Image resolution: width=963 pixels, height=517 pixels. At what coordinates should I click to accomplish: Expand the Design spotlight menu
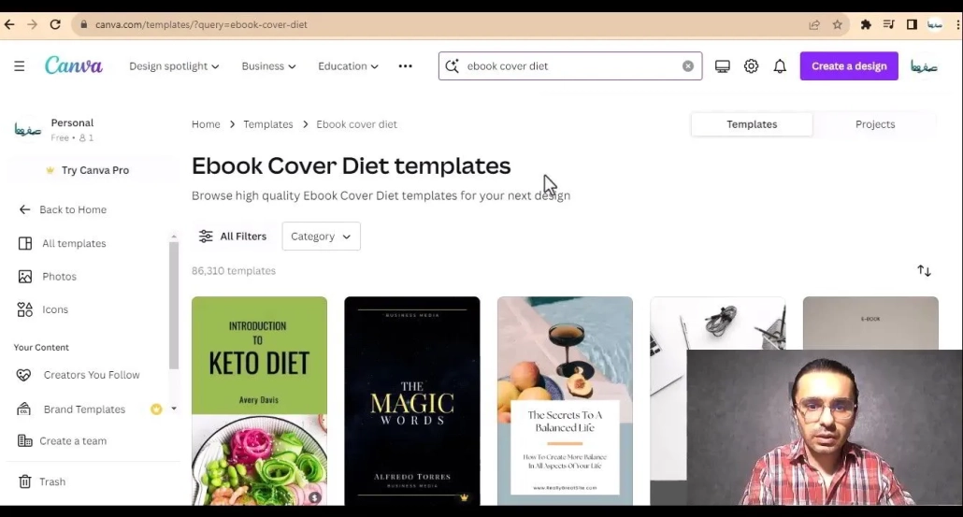pyautogui.click(x=174, y=66)
